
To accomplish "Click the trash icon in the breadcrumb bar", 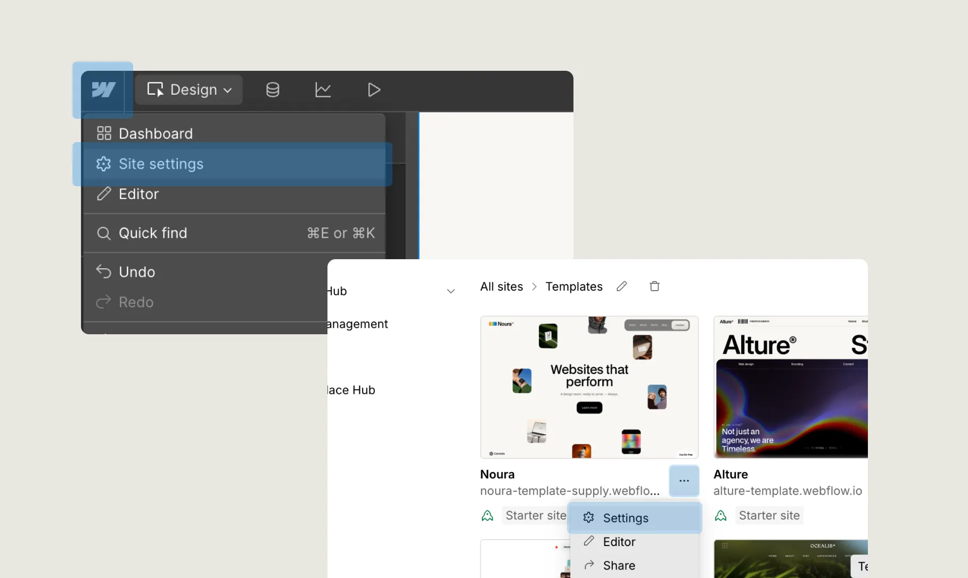I will [654, 286].
